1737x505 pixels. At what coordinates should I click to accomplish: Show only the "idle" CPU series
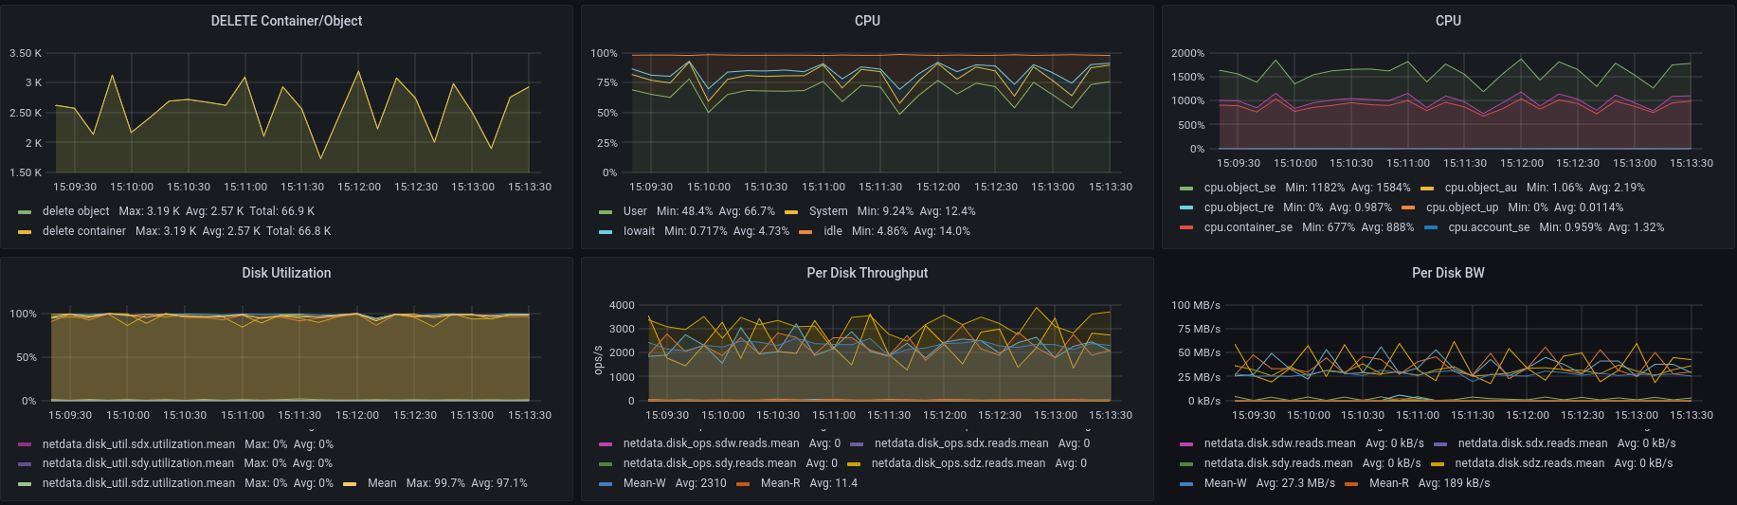pos(832,231)
